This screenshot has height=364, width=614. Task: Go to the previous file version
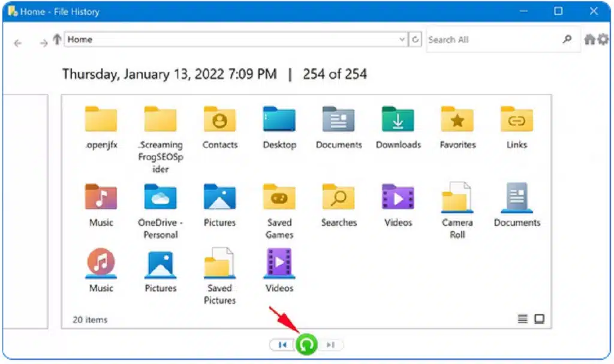tap(282, 344)
